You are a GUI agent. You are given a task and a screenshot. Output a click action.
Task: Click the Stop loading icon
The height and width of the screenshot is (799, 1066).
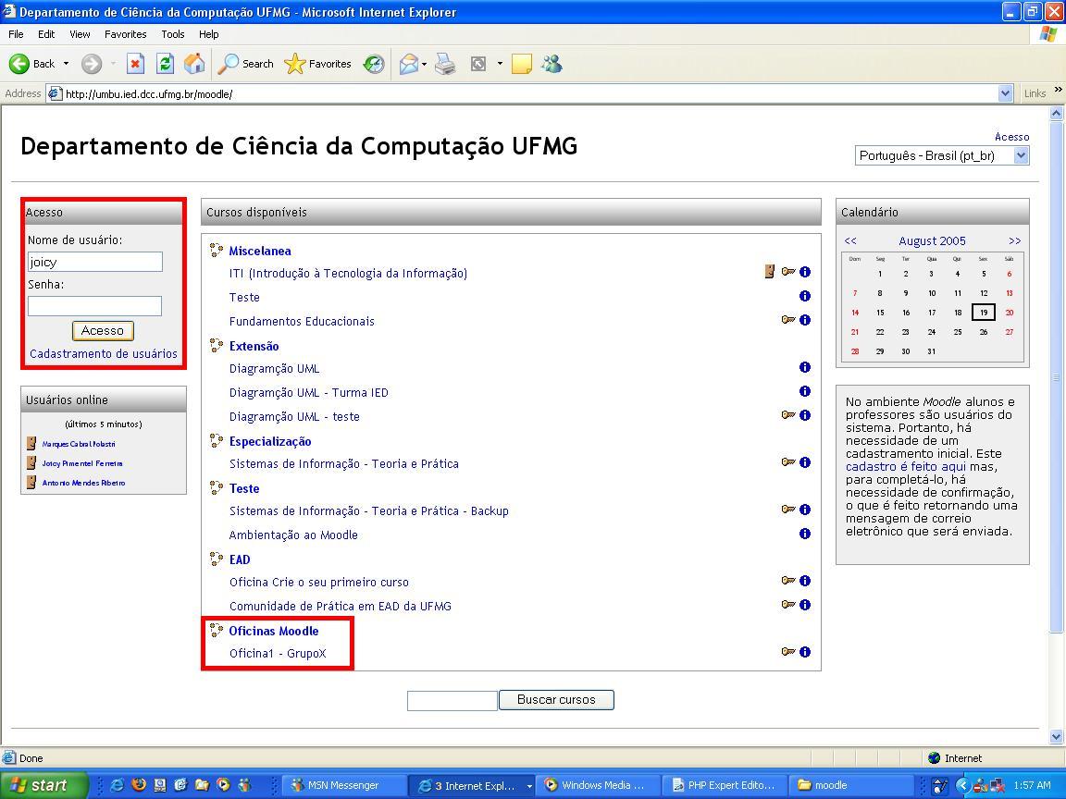click(x=135, y=64)
